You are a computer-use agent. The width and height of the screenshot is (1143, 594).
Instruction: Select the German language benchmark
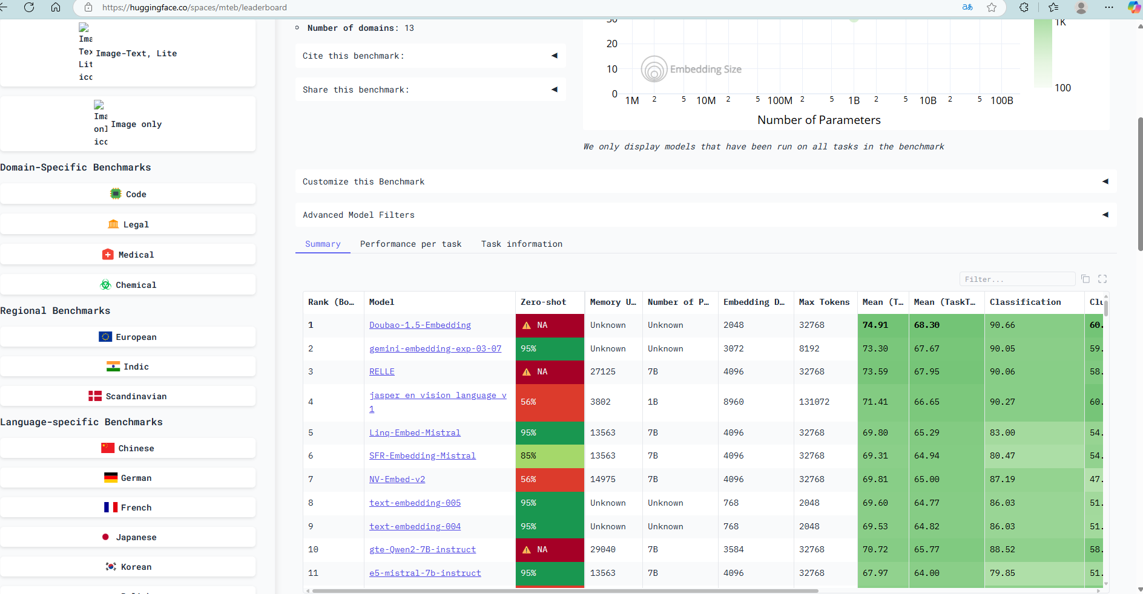[x=128, y=478]
